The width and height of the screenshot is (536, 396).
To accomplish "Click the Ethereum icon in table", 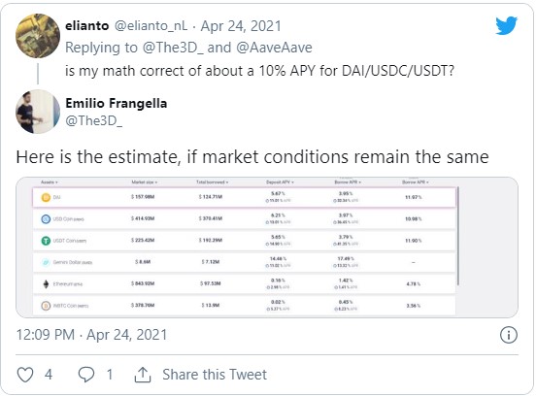I will [x=46, y=284].
